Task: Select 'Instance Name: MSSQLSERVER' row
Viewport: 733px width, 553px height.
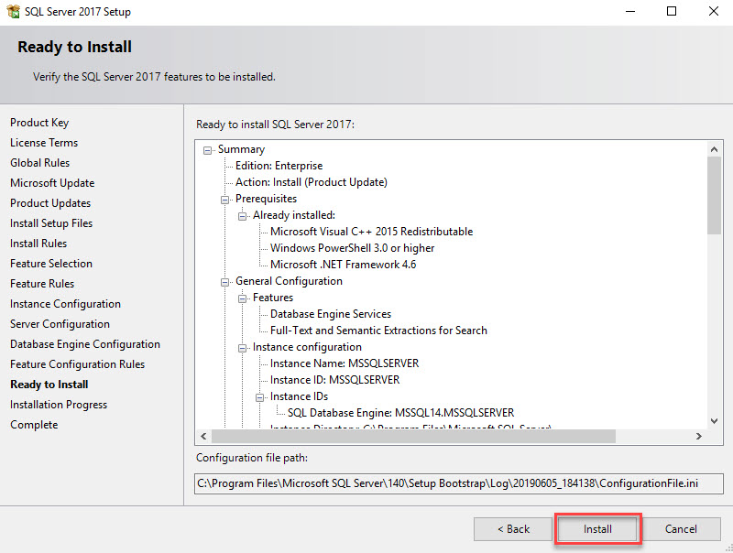Action: click(345, 363)
